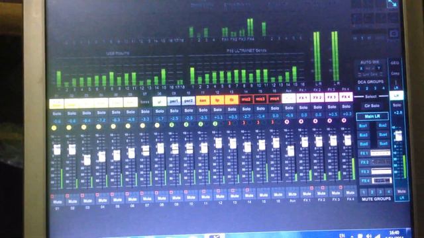Screen dimensions: 424x238
Task: Select DCA group 3
Action: [x=375, y=88]
